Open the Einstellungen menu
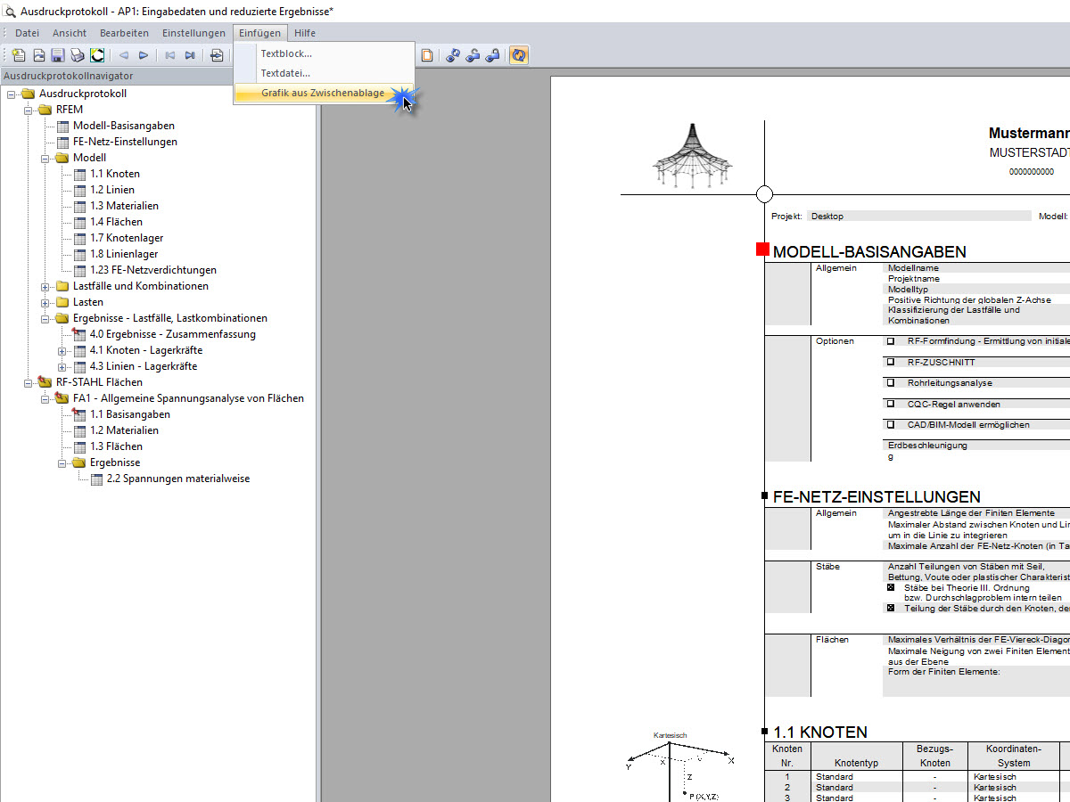Screen dimensions: 1070x802 coord(193,32)
